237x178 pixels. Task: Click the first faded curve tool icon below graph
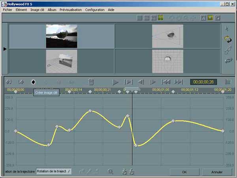[x=82, y=172]
